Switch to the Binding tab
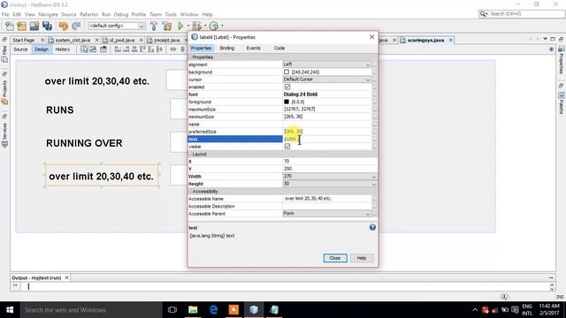The height and width of the screenshot is (318, 566). pyautogui.click(x=227, y=48)
